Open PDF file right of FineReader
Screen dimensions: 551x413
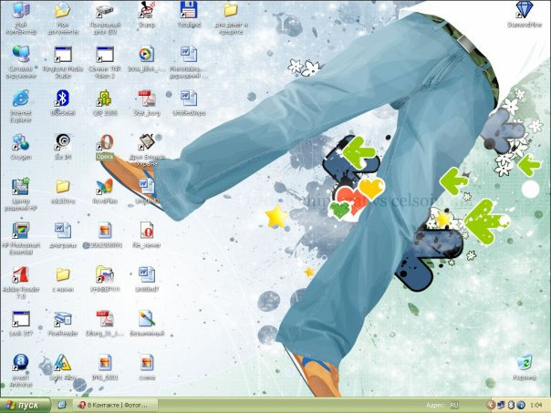click(105, 318)
